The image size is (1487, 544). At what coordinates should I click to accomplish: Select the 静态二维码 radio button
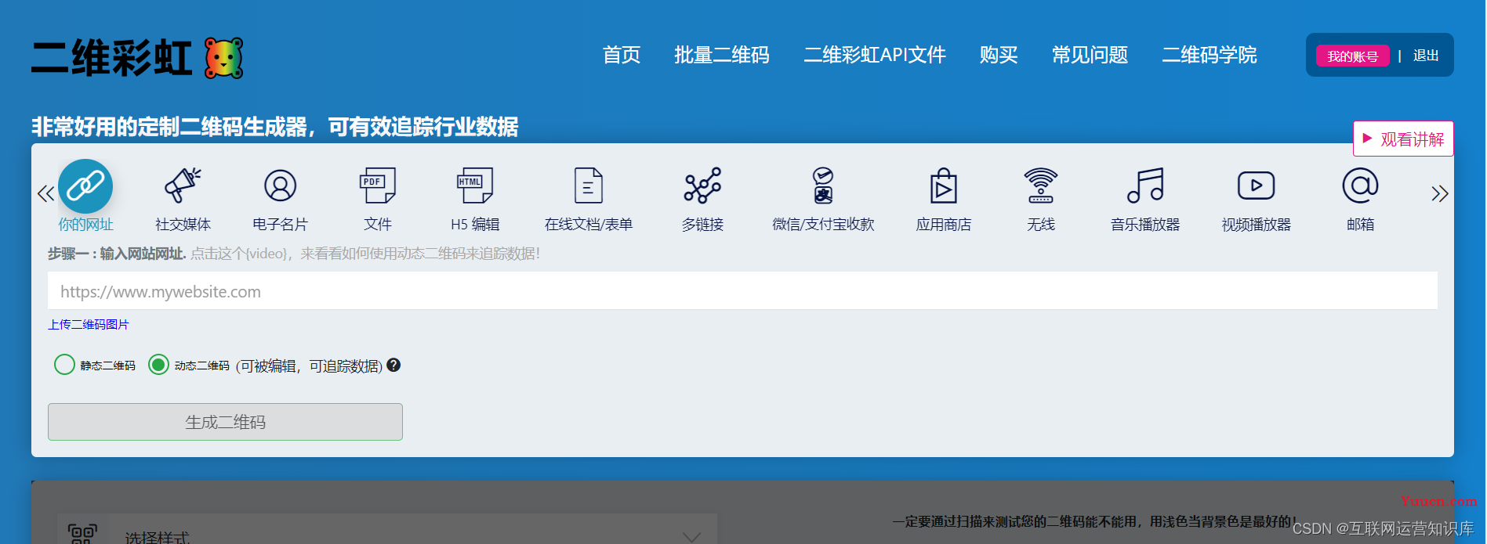click(x=64, y=365)
